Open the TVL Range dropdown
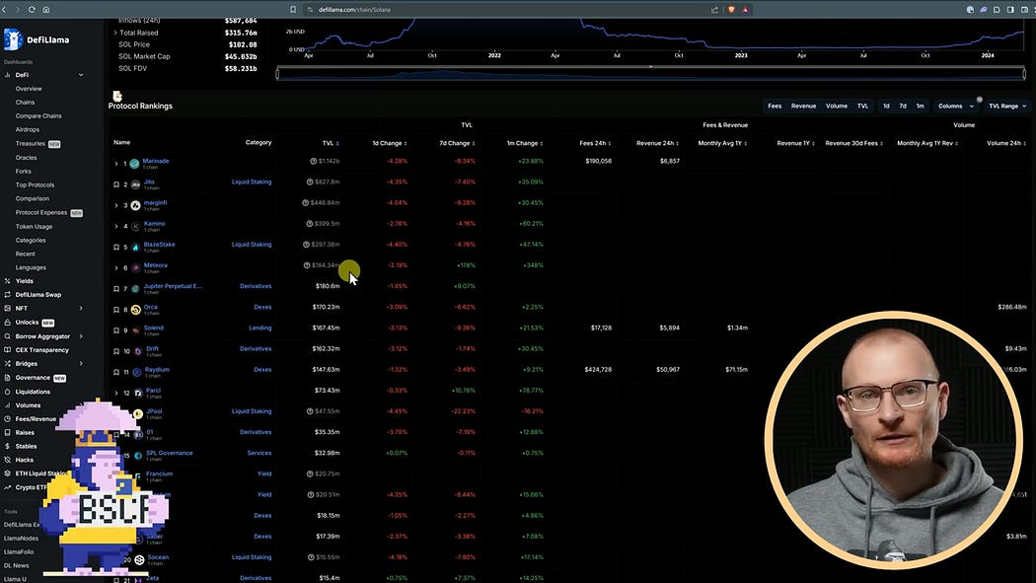Image resolution: width=1036 pixels, height=583 pixels. tap(1007, 106)
